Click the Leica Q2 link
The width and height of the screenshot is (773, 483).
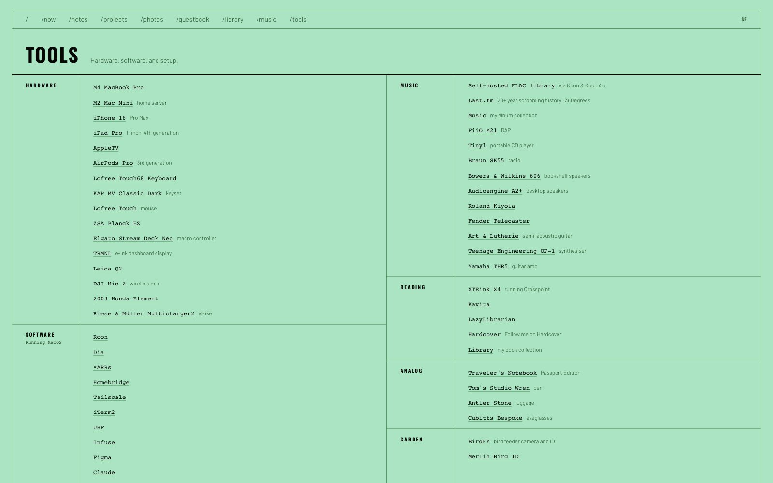(107, 269)
